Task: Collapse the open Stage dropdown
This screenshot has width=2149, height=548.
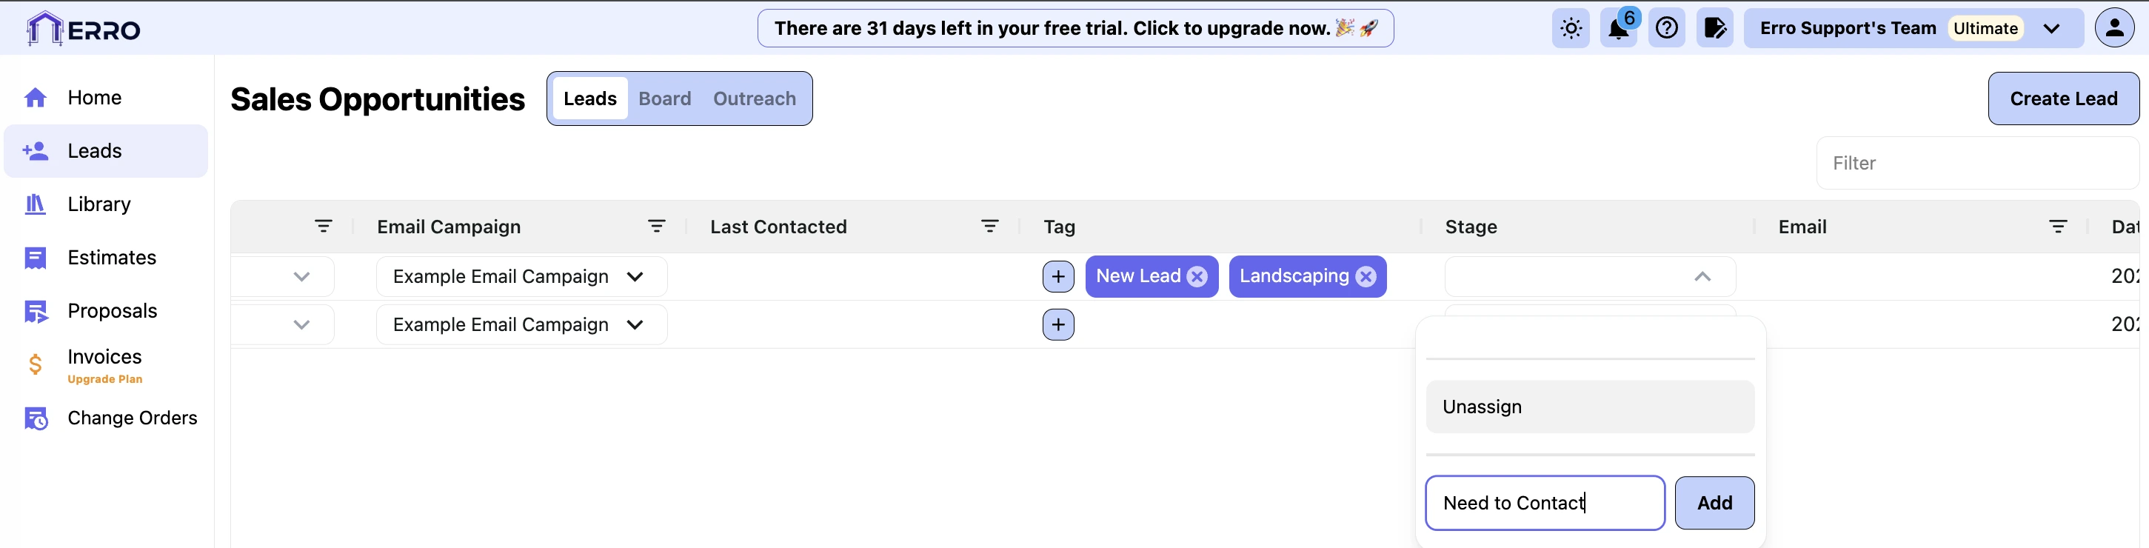Action: coord(1702,277)
